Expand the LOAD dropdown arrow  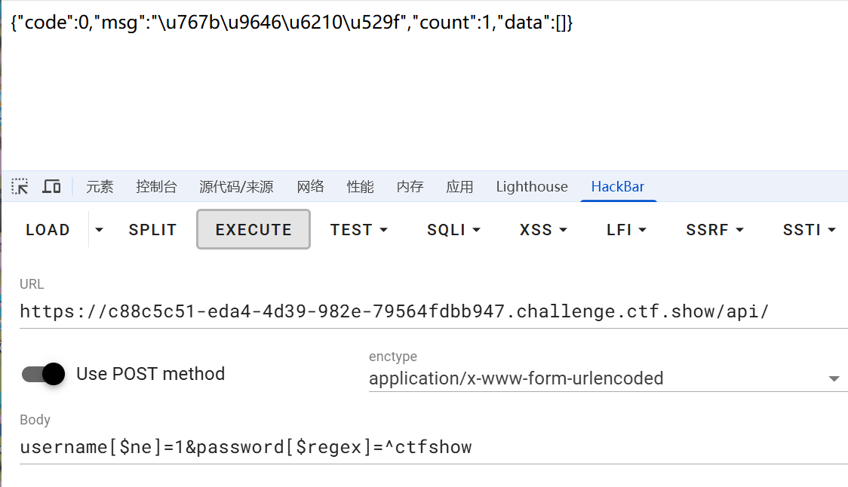(x=99, y=230)
